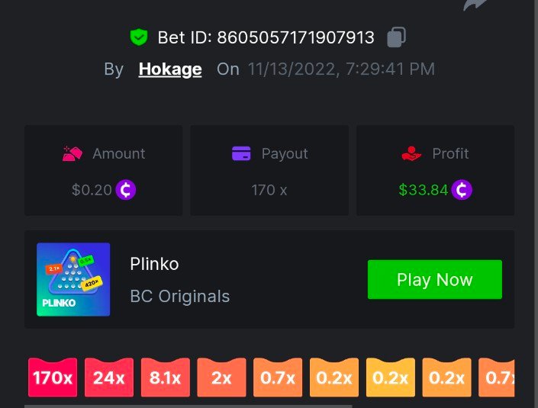Click the share arrow icon at top
The height and width of the screenshot is (408, 538).
pyautogui.click(x=475, y=5)
